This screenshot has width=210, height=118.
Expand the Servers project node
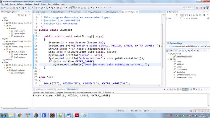2,60
